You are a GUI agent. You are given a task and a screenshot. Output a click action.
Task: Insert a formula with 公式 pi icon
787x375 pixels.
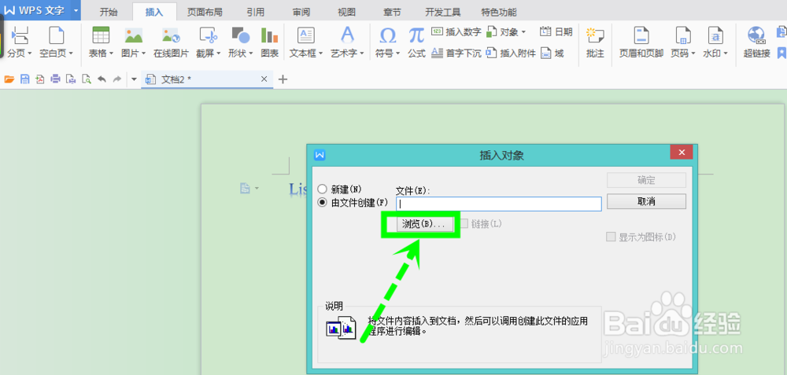point(416,35)
